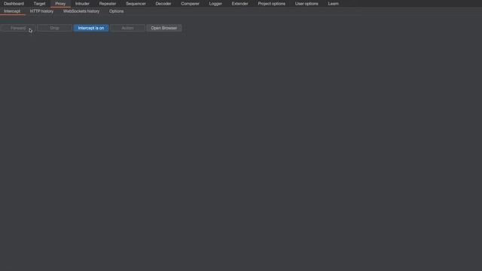Open the Dashboard tab
This screenshot has width=482, height=271.
click(x=14, y=4)
